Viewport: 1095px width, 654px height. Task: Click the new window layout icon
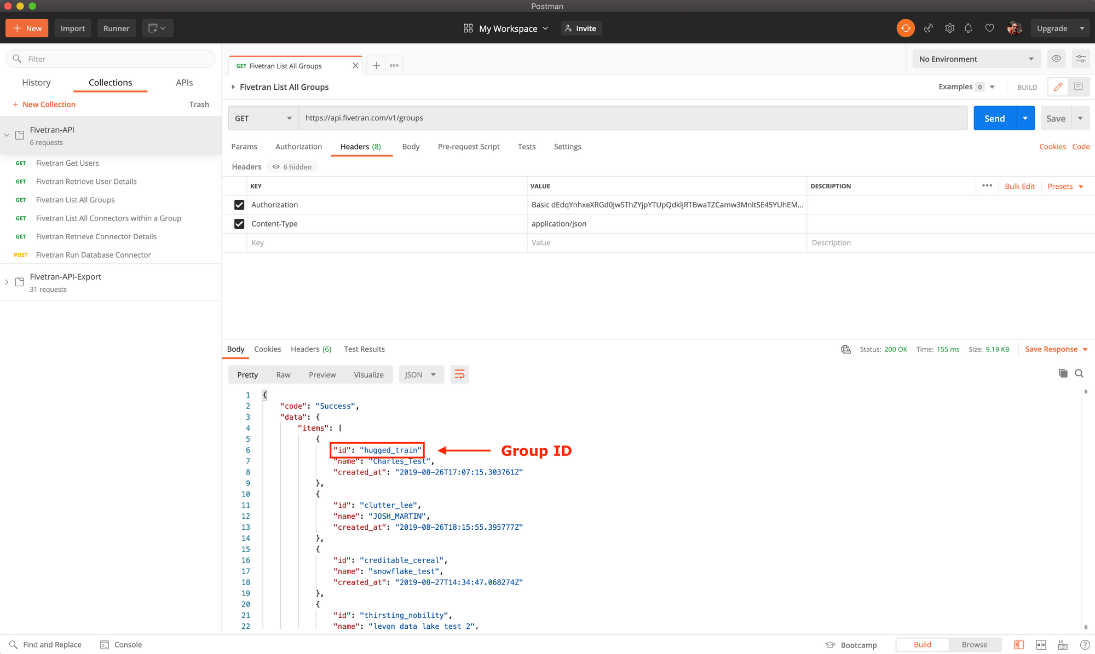click(157, 28)
